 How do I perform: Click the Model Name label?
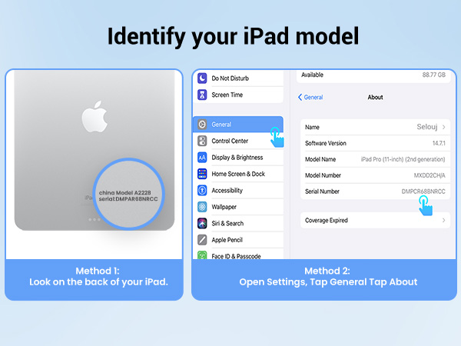click(320, 159)
